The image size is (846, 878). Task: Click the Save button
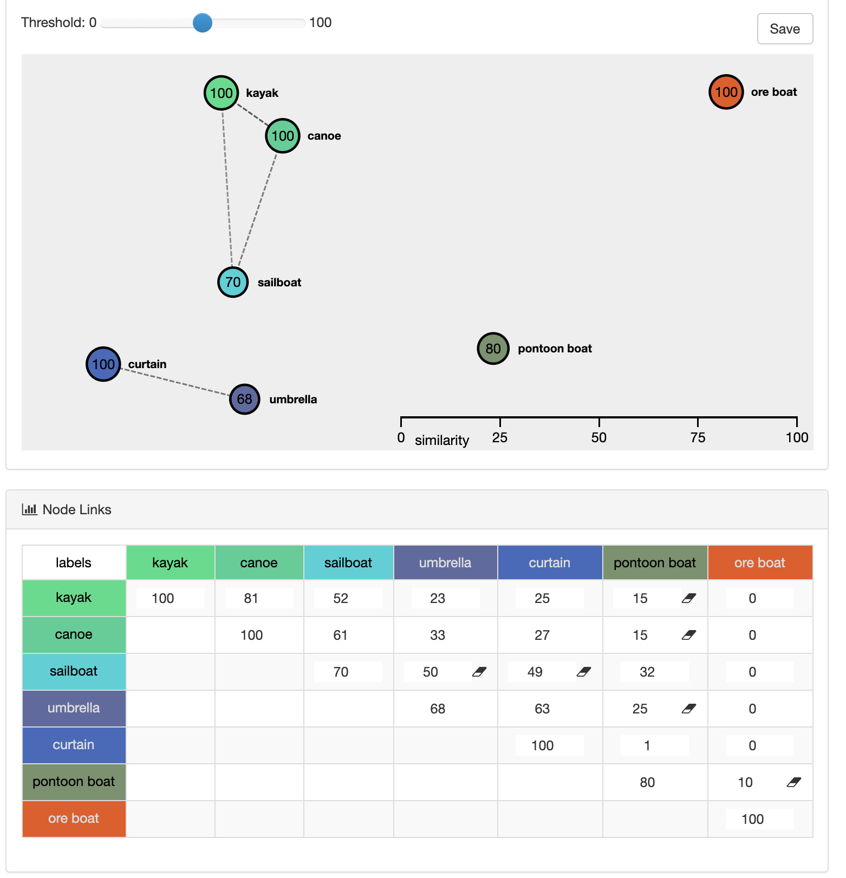point(785,29)
